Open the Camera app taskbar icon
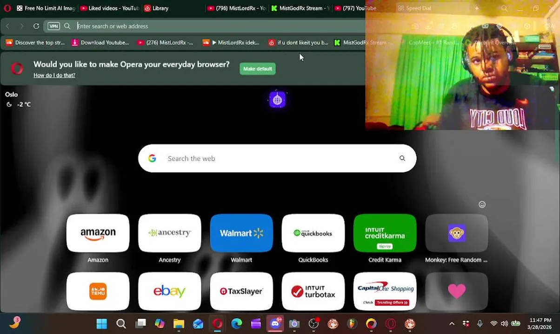Screen dimensions: 560x334 (294, 324)
